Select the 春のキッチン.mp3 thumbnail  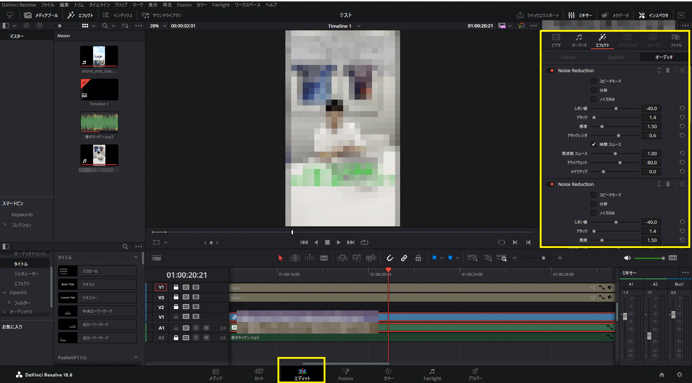[x=99, y=122]
